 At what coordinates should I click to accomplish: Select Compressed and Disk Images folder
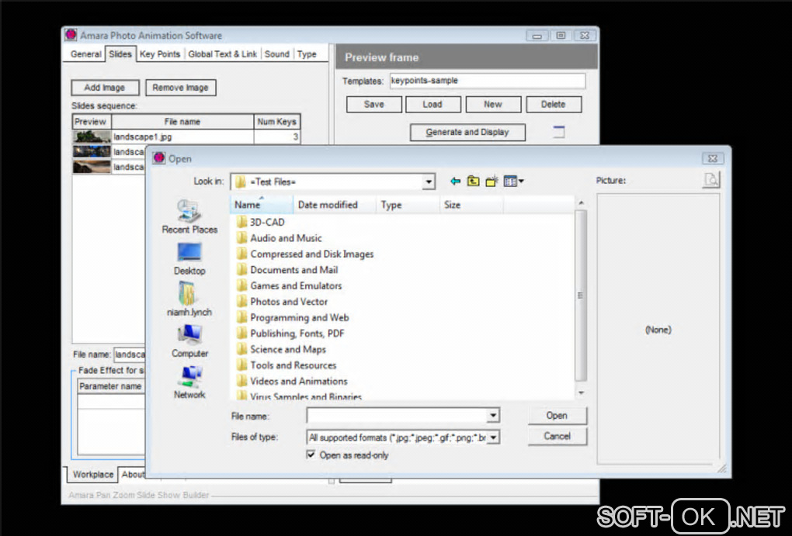click(x=305, y=254)
